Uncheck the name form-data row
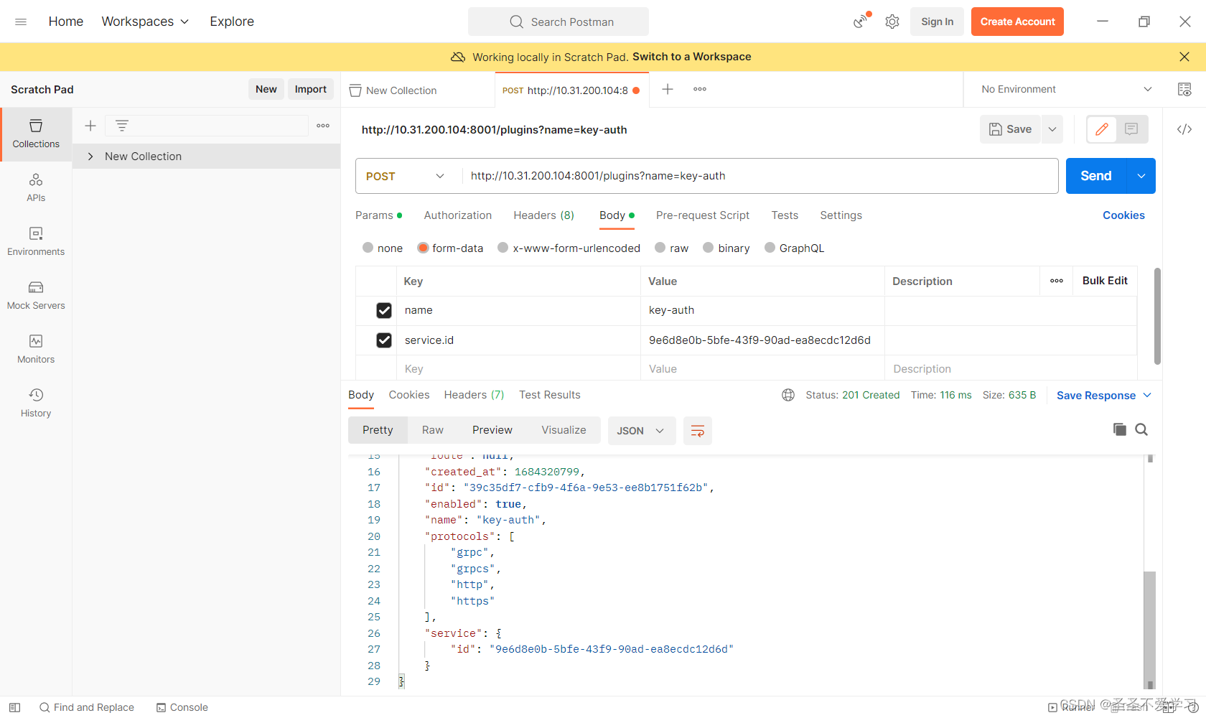 coord(384,310)
